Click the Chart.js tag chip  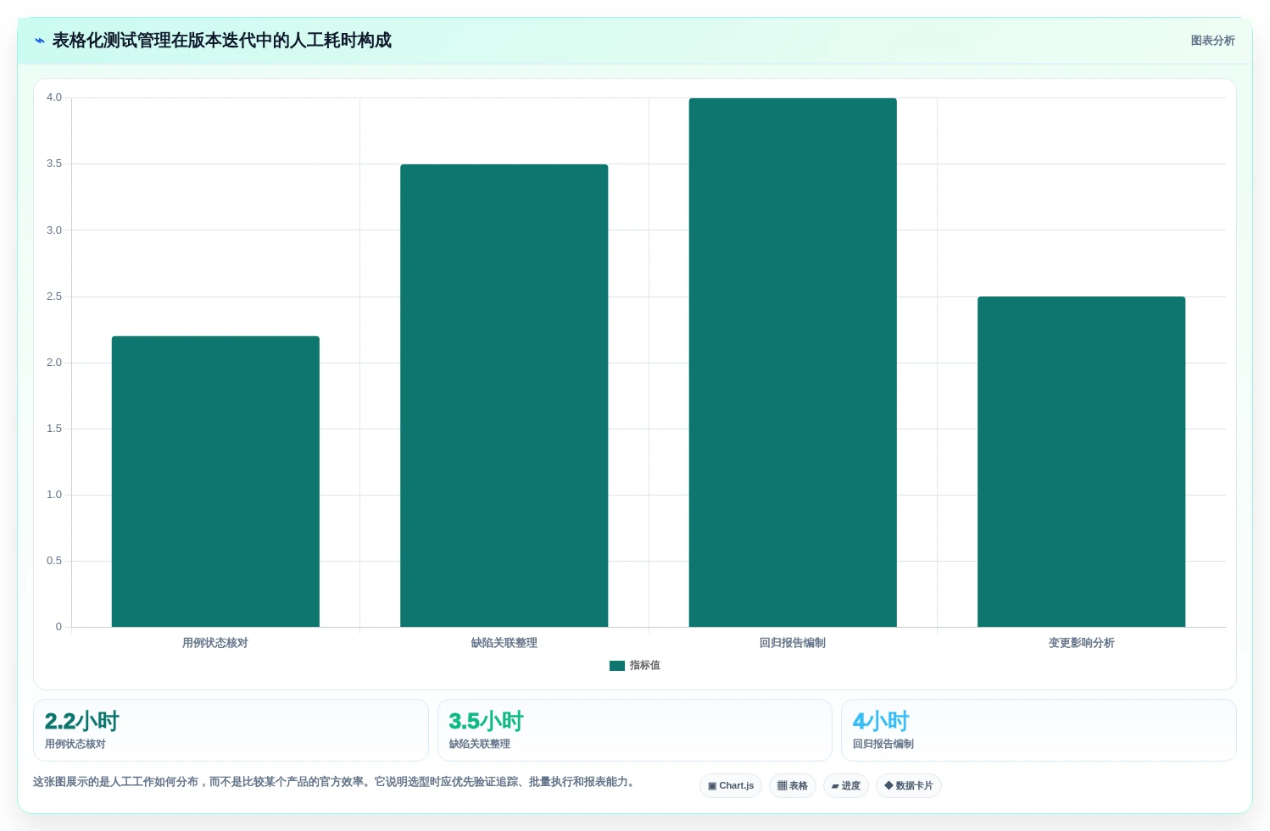click(x=731, y=786)
